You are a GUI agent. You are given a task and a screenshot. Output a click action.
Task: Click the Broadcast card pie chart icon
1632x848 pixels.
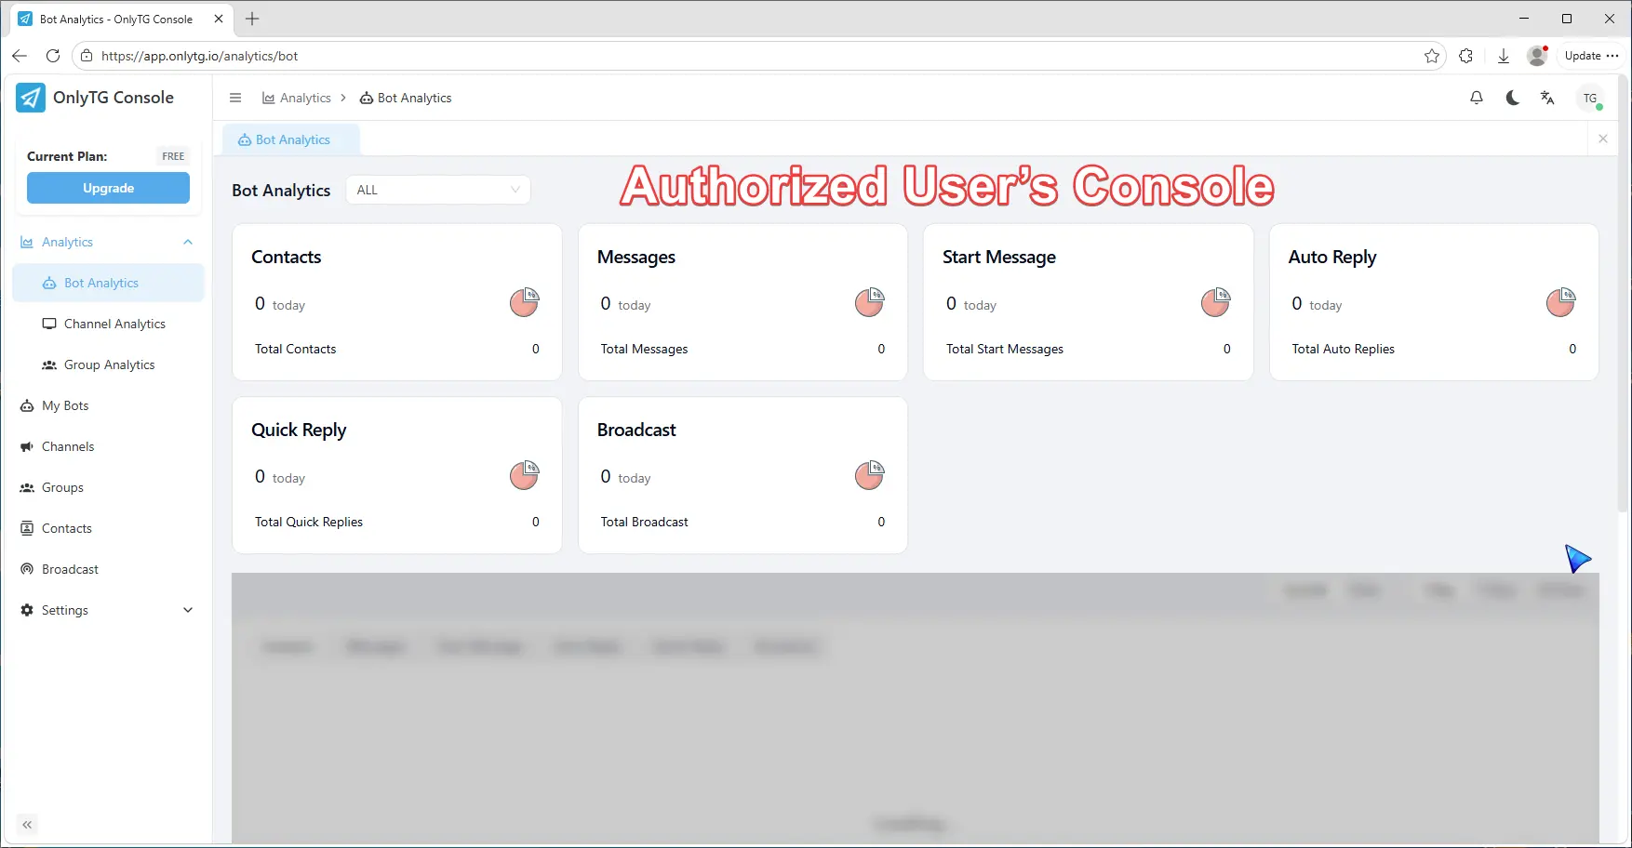[x=869, y=475]
